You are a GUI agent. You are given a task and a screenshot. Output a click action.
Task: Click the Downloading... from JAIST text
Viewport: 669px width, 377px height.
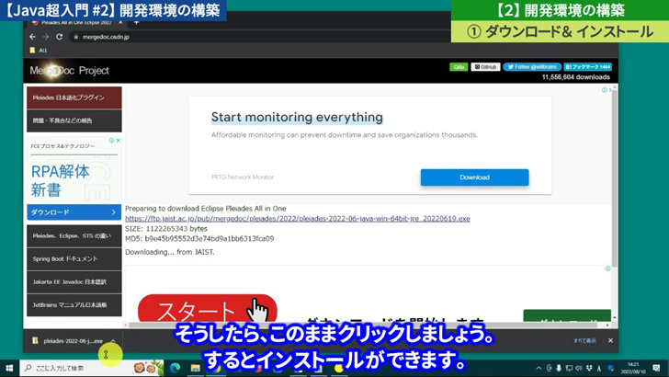(x=170, y=252)
